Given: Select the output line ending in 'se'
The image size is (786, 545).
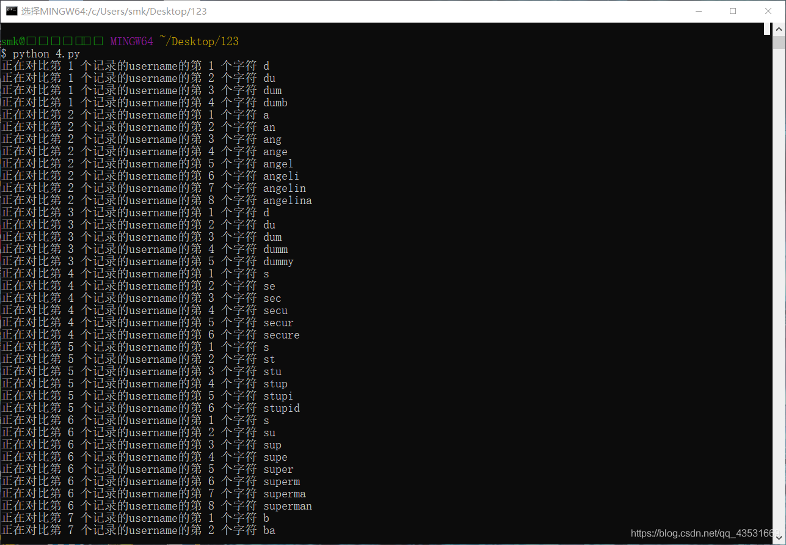Looking at the screenshot, I should click(x=138, y=286).
